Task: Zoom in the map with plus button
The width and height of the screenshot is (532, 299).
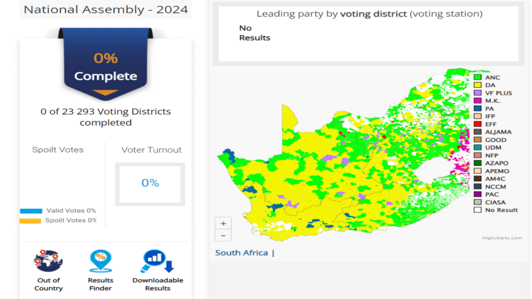Action: coord(223,224)
